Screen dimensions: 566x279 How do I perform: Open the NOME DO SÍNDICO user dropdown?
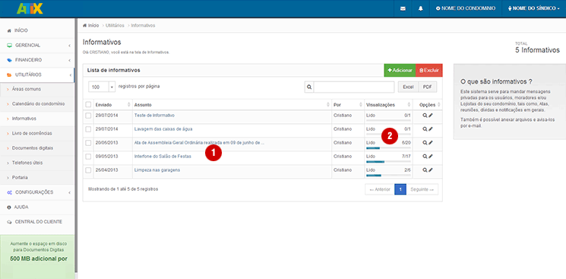[534, 8]
